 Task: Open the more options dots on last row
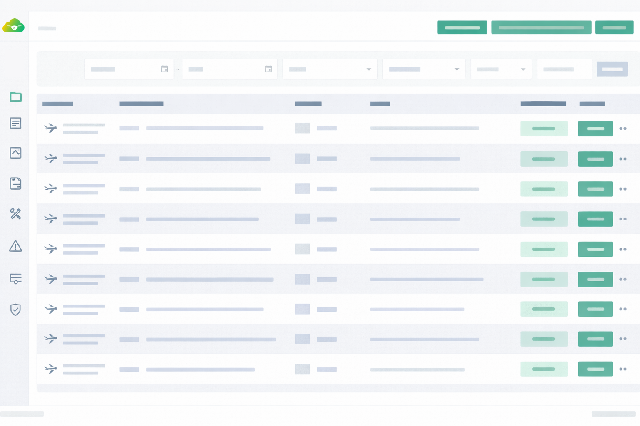(623, 369)
